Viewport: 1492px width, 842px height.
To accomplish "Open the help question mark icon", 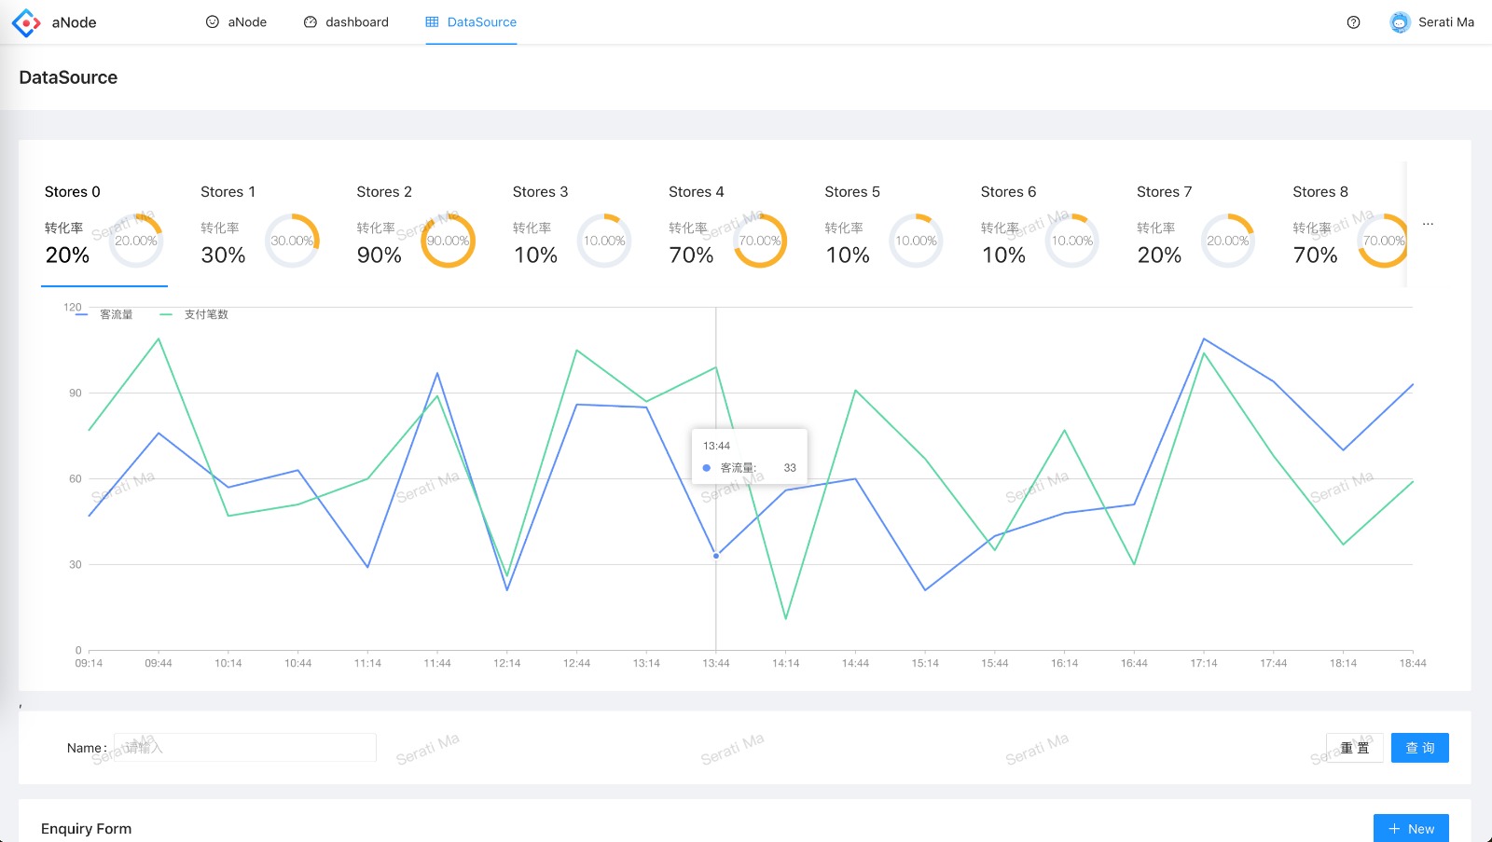I will coord(1353,22).
